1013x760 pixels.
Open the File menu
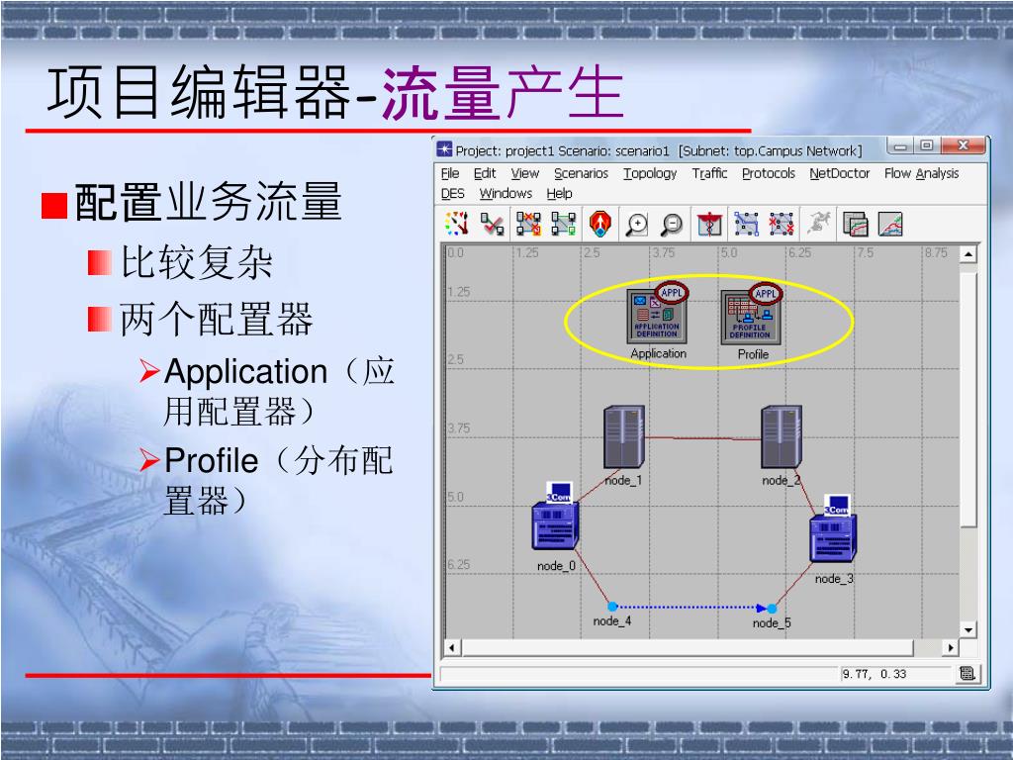click(x=450, y=173)
